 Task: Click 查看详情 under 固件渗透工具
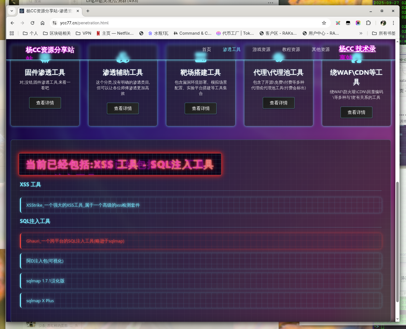click(45, 103)
